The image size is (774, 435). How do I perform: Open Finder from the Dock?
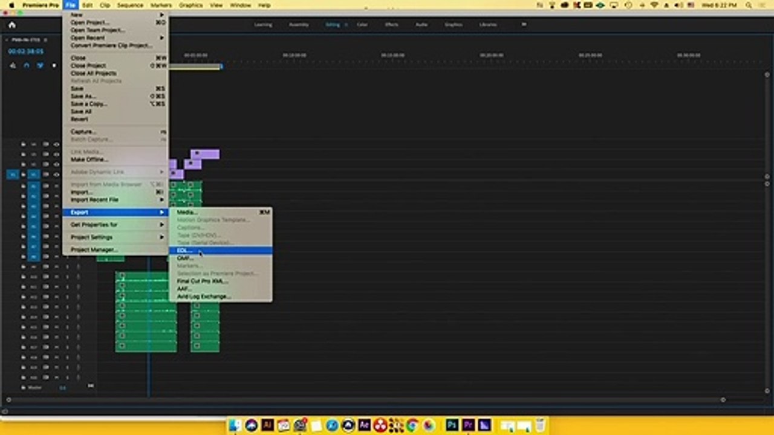[235, 425]
